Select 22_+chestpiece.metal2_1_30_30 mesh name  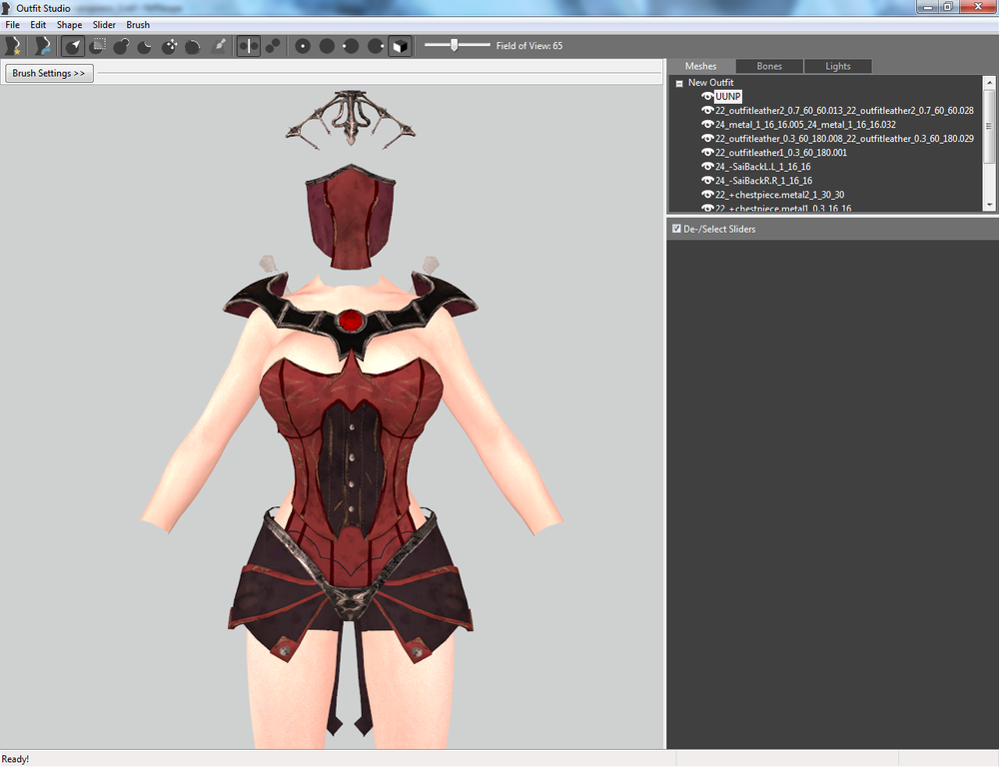pos(779,195)
